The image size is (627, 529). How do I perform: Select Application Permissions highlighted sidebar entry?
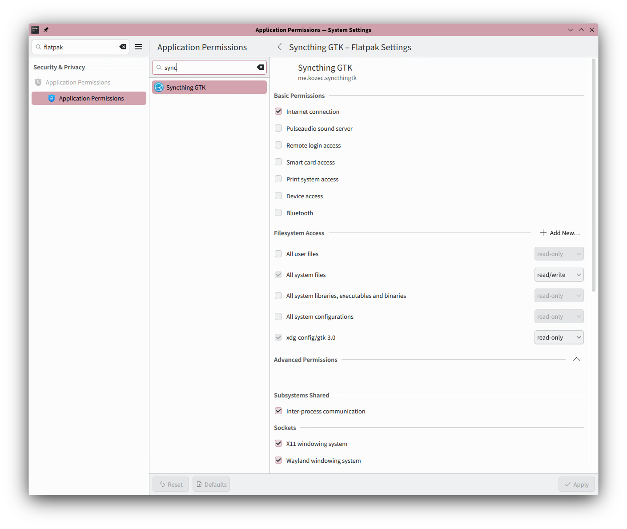point(89,98)
